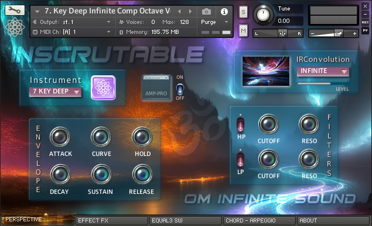Mute the instrument with M button

[243, 30]
